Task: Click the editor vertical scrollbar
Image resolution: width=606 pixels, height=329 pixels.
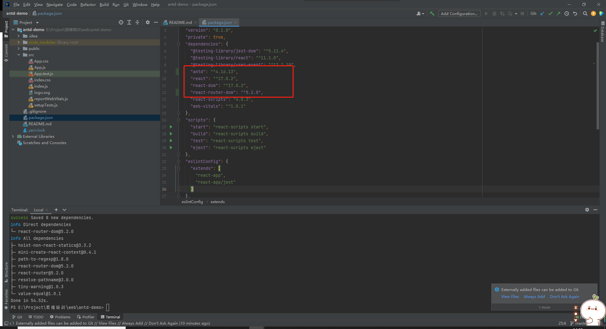Action: pyautogui.click(x=598, y=85)
